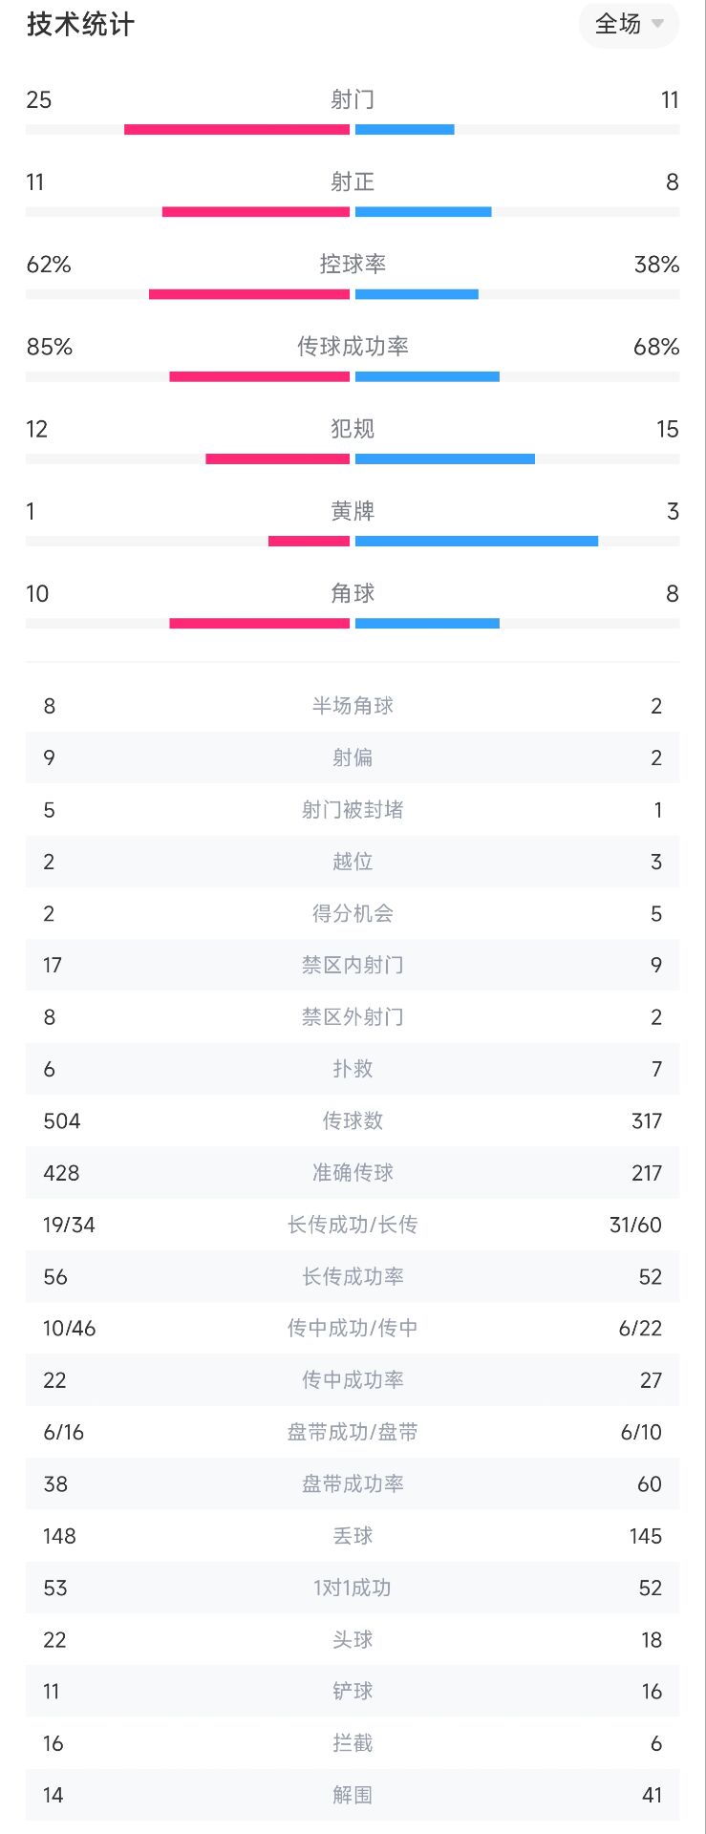The image size is (706, 1834).
Task: Select the 半场角球 row
Action: click(x=353, y=706)
